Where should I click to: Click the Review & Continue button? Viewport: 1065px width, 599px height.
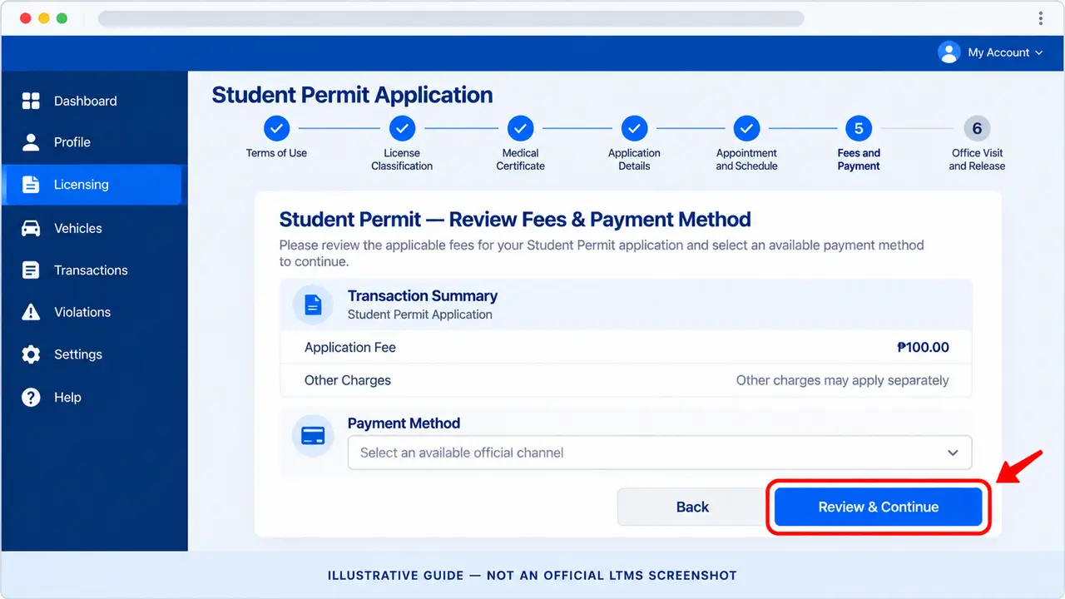[x=878, y=507]
